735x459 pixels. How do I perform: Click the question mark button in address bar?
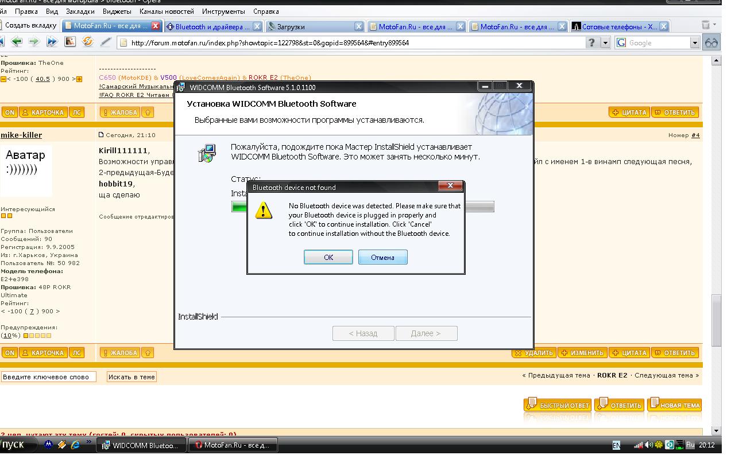click(x=593, y=42)
